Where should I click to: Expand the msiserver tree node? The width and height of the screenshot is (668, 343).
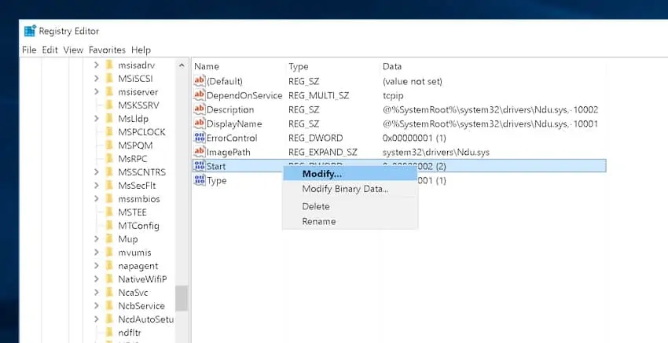(97, 92)
